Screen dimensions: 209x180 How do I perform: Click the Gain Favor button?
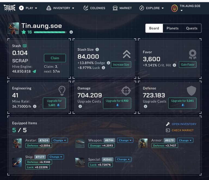click(x=188, y=64)
